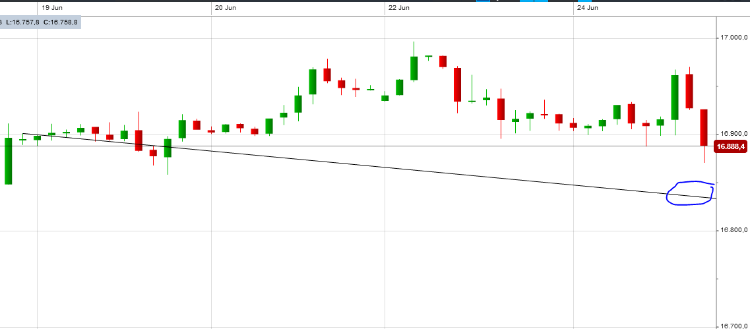The height and width of the screenshot is (329, 750).
Task: Click the 16.900,0 price axis label
Action: (733, 134)
